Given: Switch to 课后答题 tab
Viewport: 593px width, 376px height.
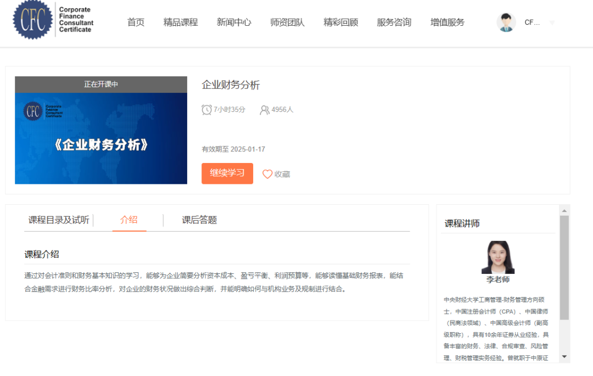Looking at the screenshot, I should click(x=199, y=220).
